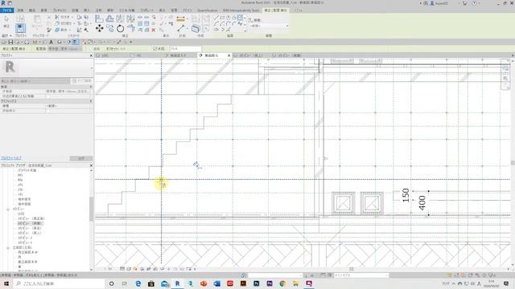Select the Trim/Extend to Corner tool

131,29
